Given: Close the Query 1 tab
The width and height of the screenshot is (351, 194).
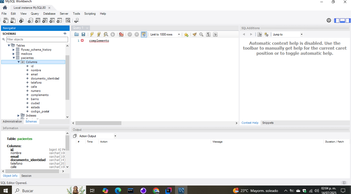Looking at the screenshot, I should coord(87,28).
